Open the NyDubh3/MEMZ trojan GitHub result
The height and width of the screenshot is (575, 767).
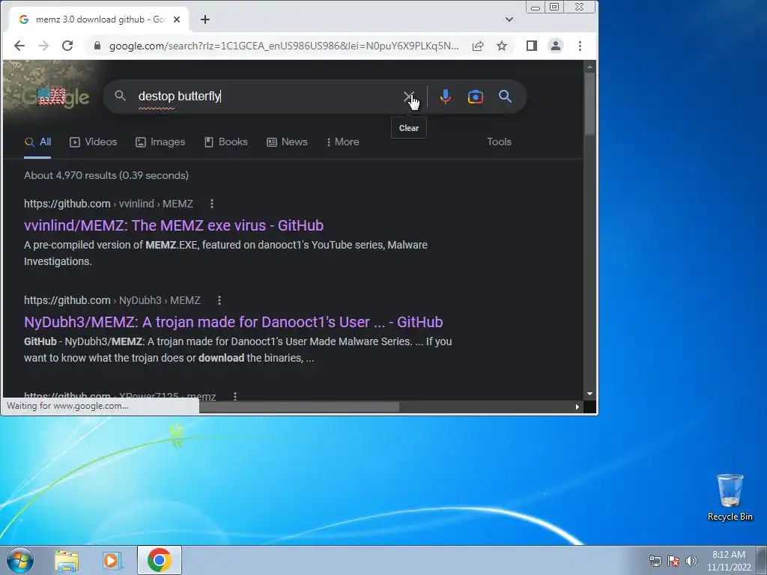(234, 322)
